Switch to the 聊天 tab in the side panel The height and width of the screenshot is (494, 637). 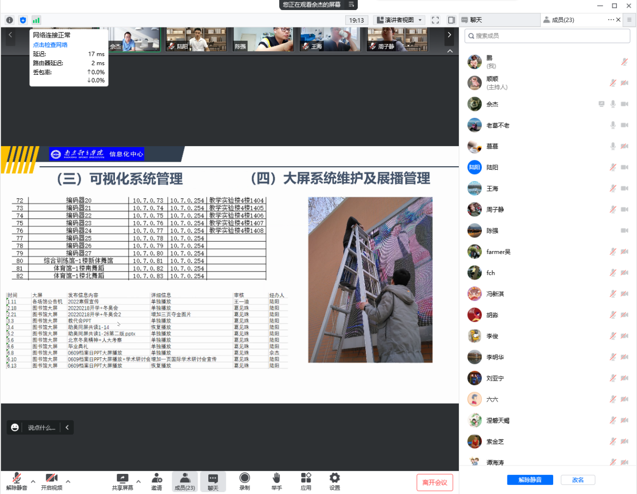[499, 20]
